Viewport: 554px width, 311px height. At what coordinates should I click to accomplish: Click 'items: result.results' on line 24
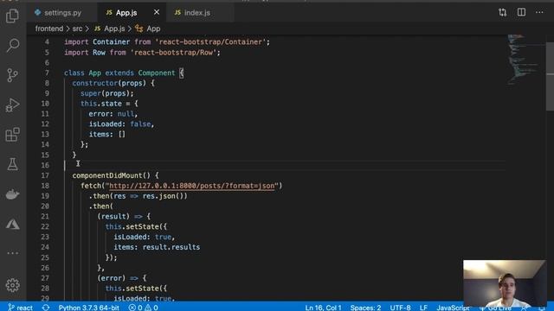pos(157,247)
